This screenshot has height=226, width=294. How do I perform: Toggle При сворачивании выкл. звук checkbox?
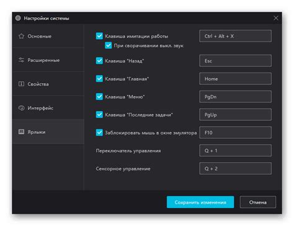coord(109,45)
